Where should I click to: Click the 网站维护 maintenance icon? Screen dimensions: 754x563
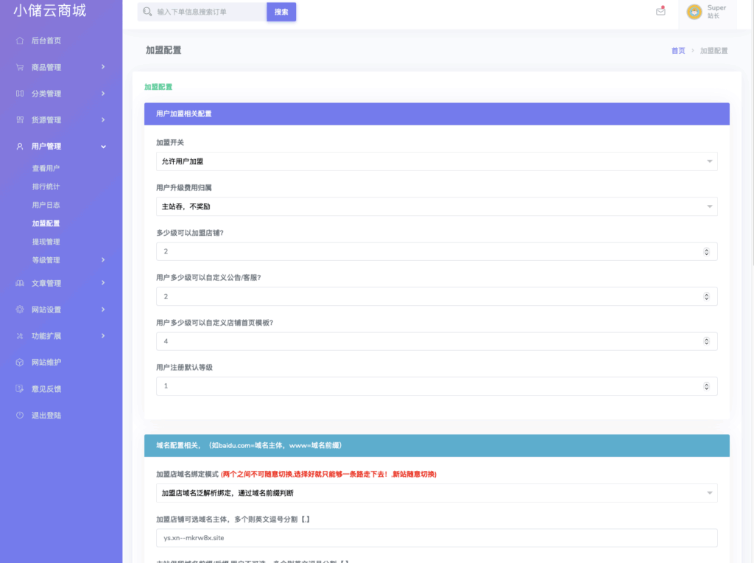(x=19, y=362)
